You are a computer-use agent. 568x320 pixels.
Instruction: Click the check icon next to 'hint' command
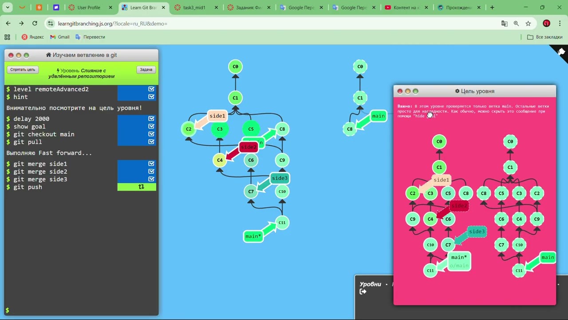(151, 97)
